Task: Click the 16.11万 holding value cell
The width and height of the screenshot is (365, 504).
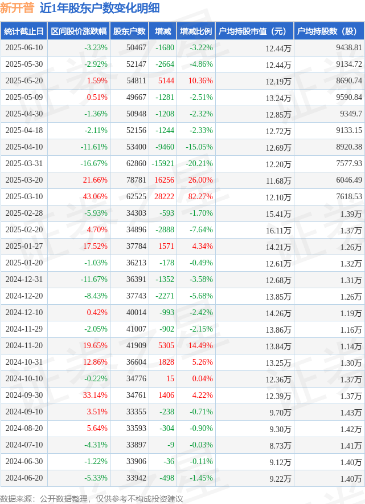Action: pyautogui.click(x=278, y=231)
